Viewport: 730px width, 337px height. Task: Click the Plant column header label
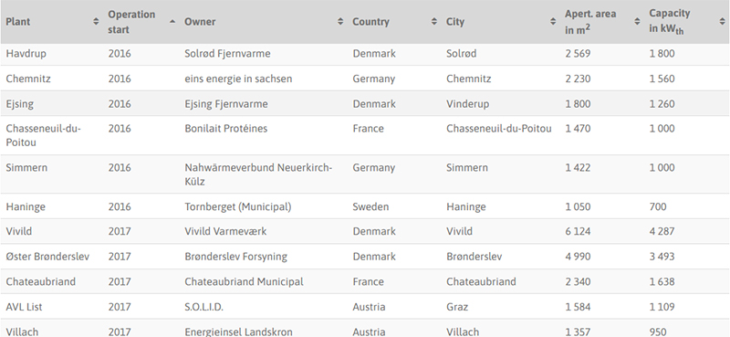pos(18,21)
